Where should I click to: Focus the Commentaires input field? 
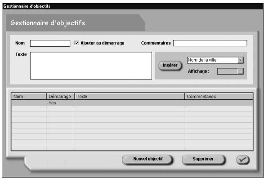click(210, 43)
